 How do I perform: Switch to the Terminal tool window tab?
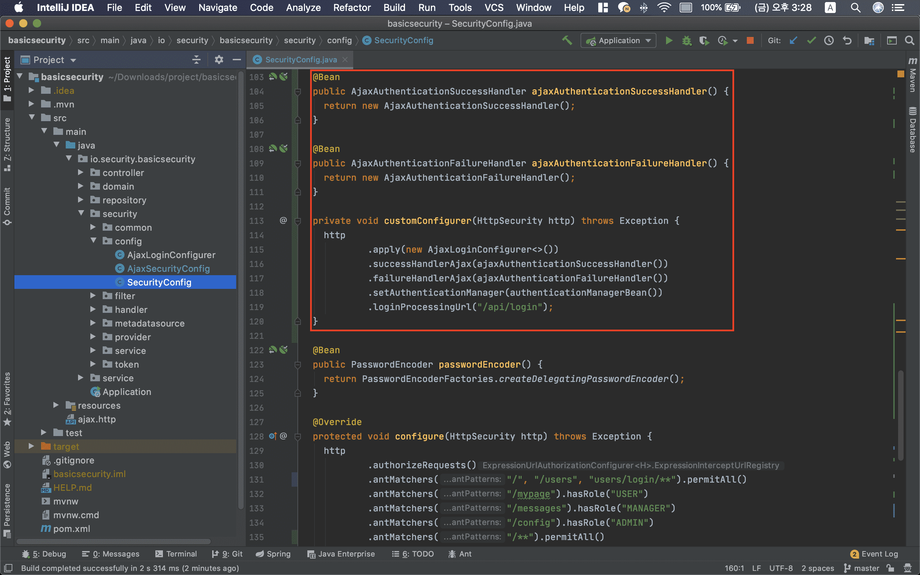point(176,554)
